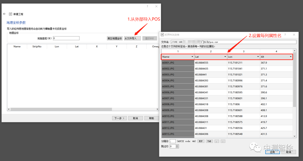Close the Open POS file dialog
This screenshot has height=161, width=303.
tap(294, 35)
